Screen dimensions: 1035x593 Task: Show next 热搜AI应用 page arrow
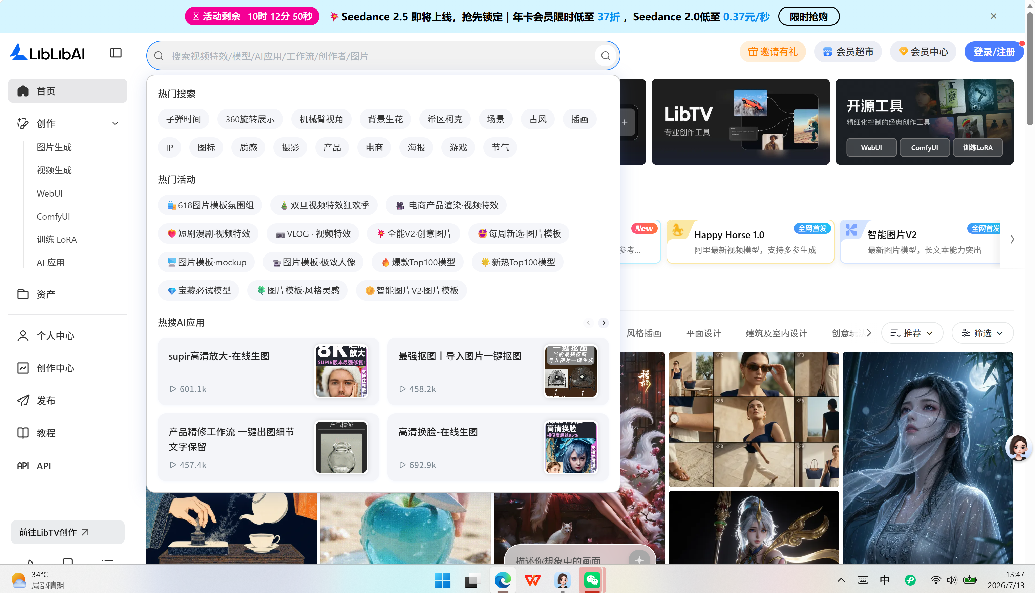(x=604, y=323)
